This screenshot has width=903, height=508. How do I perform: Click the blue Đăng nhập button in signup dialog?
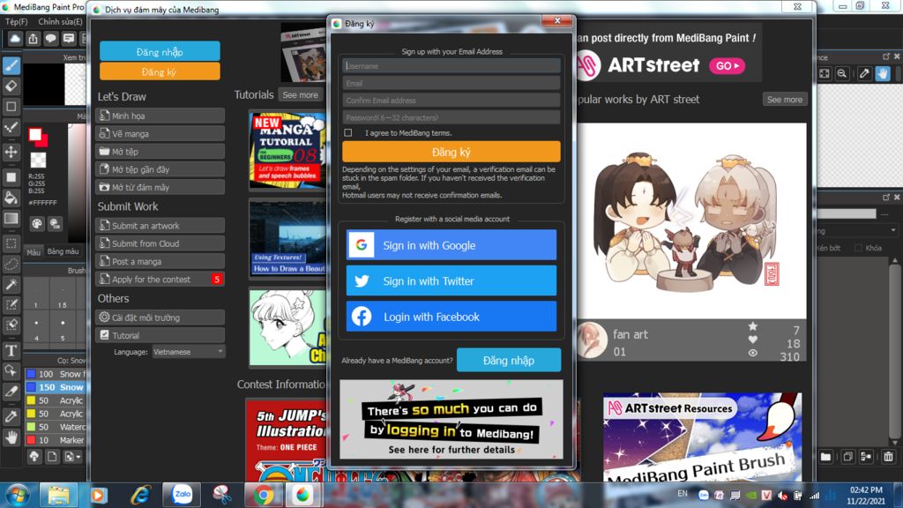(509, 360)
